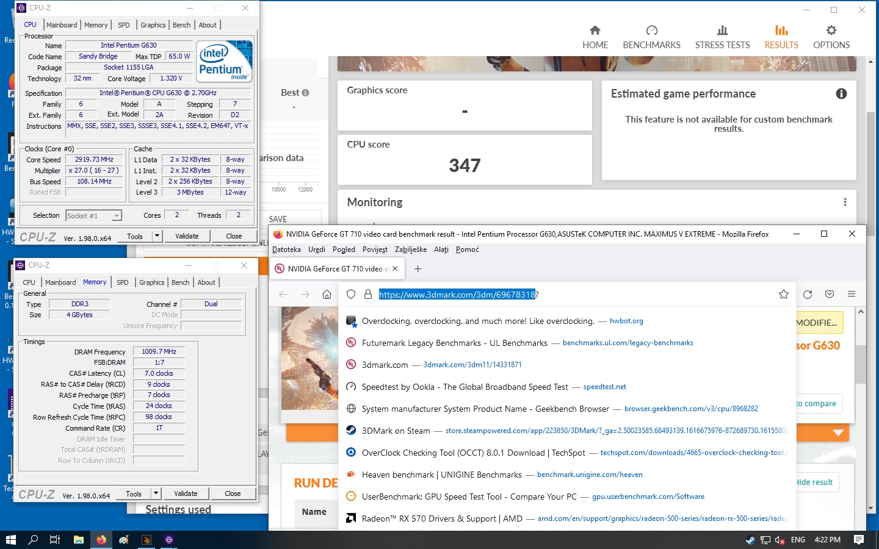The image size is (879, 549).
Task: Open Socket #1 selection dropdown in CPU-Z
Action: tap(116, 215)
